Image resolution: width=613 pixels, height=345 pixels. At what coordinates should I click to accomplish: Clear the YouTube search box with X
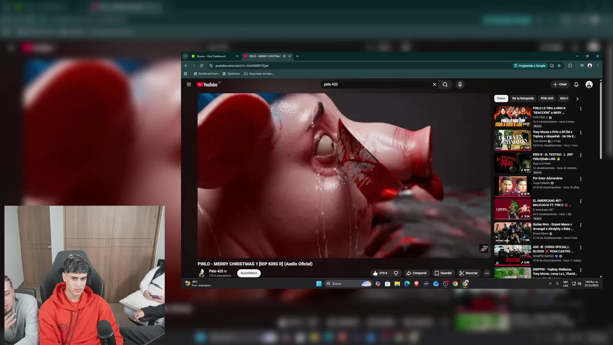click(434, 84)
